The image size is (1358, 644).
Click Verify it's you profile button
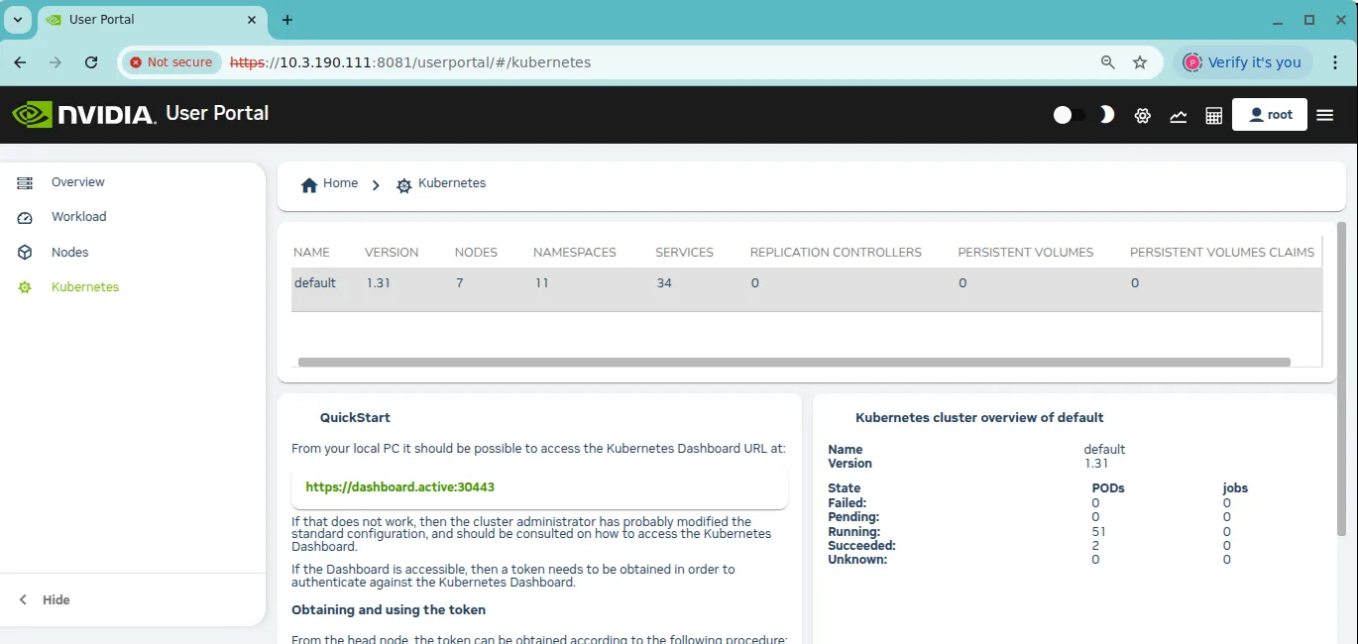tap(1243, 62)
